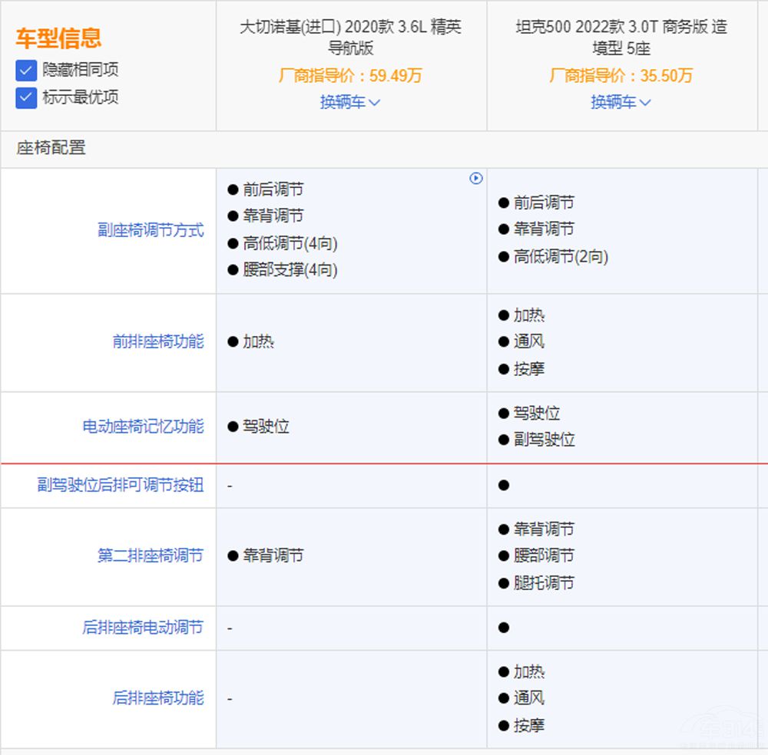
Task: Click the 厂商指导价 59.49万 price text
Action: click(x=352, y=76)
